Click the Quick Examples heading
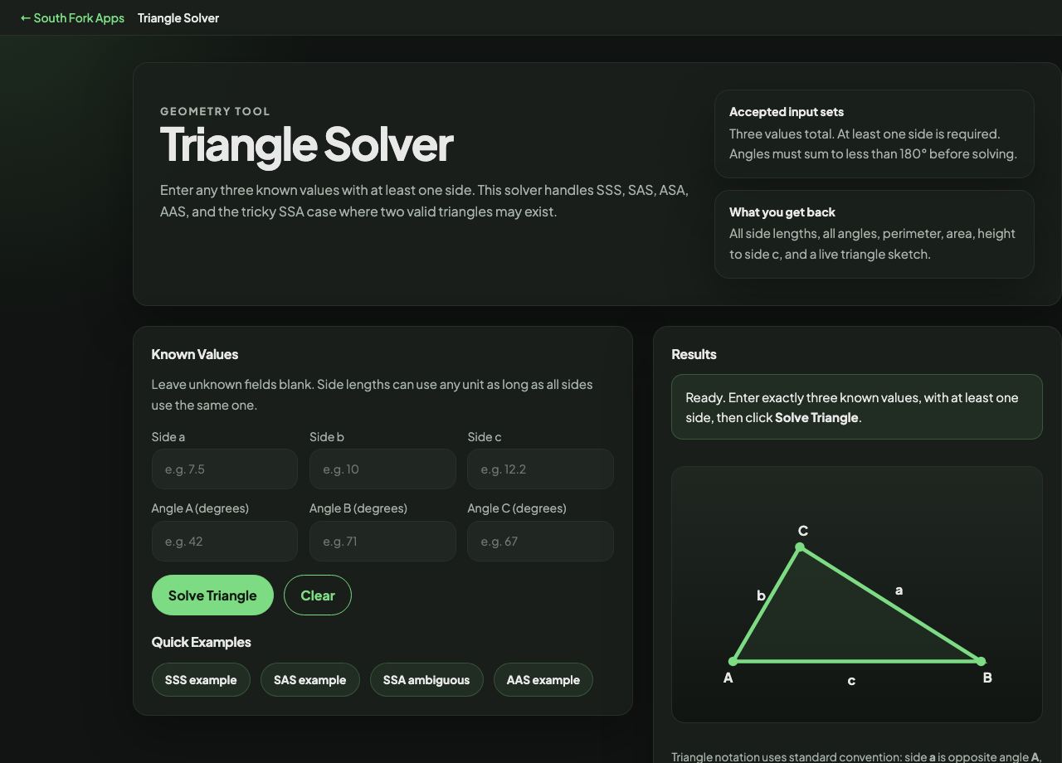The height and width of the screenshot is (763, 1062). click(201, 642)
